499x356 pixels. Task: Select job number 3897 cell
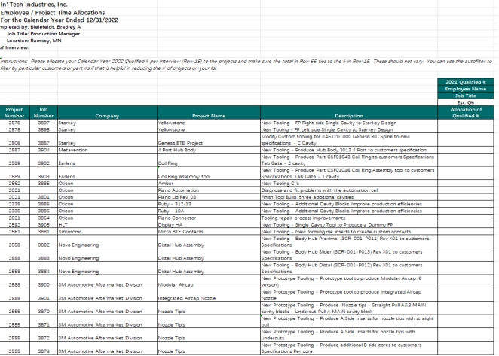pos(44,123)
